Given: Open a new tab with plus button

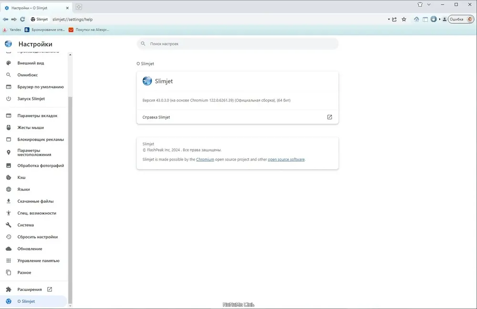Looking at the screenshot, I should (x=79, y=7).
